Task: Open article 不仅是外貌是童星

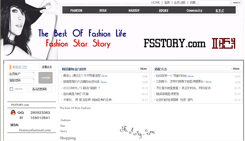Action: point(185,88)
